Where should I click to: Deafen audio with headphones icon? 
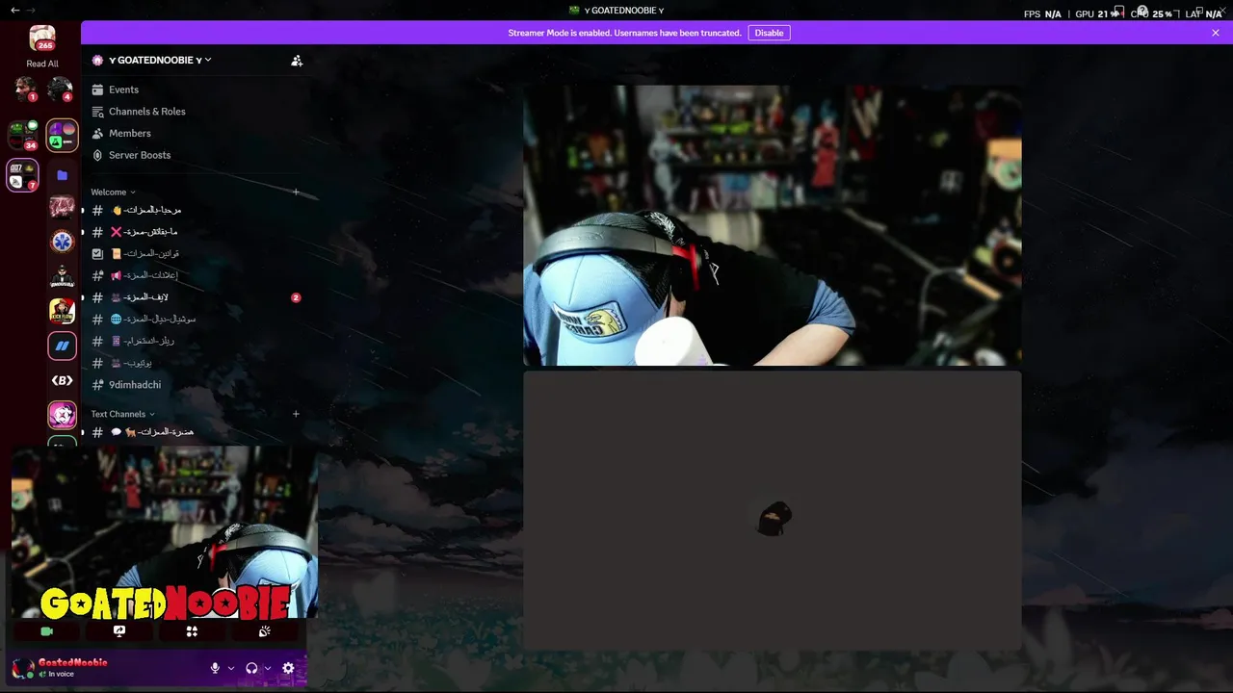[x=251, y=668]
